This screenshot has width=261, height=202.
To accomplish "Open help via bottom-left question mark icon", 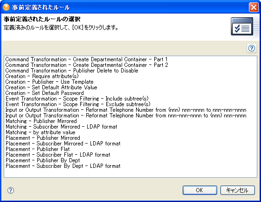I will point(11,190).
